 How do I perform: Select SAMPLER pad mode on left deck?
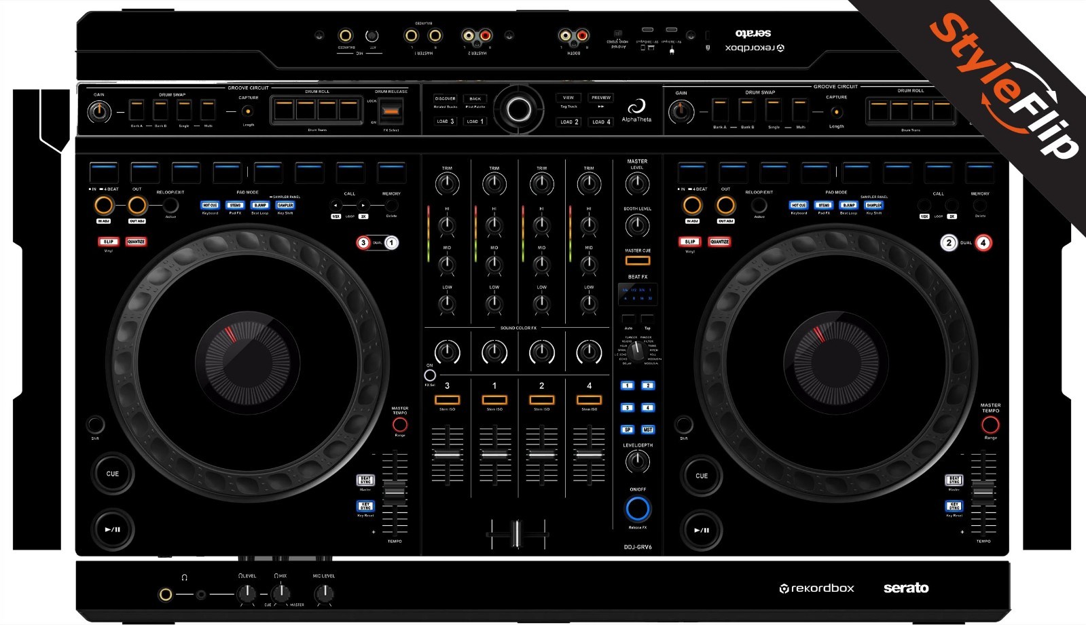(285, 205)
